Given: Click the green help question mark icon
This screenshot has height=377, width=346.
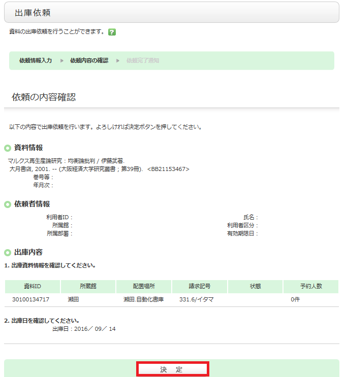Looking at the screenshot, I should [112, 32].
